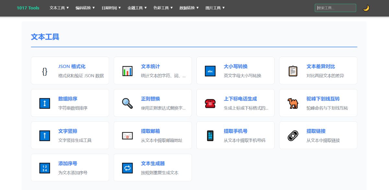Click the paperclip icon for 提取链接
Screen dimensions: 389x190
pos(293,135)
